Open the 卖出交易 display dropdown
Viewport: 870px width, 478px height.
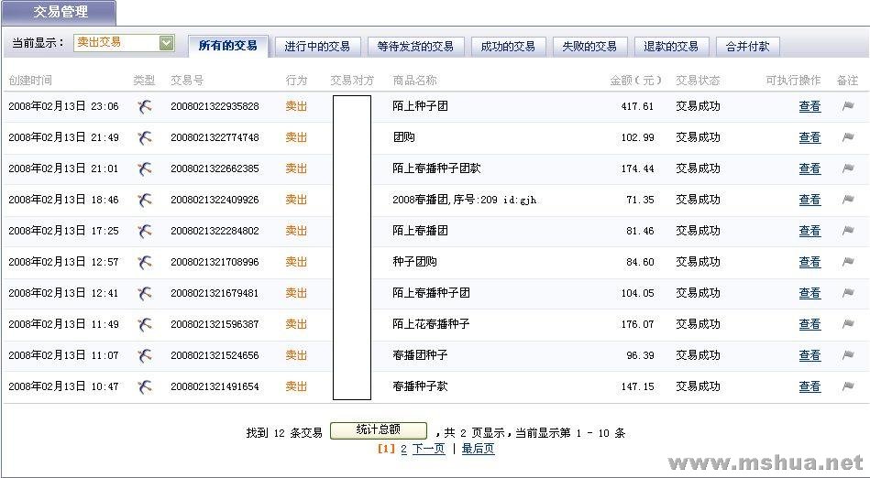166,42
